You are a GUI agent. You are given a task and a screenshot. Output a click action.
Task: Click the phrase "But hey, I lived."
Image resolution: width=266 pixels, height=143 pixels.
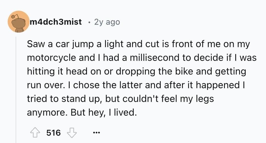click(103, 112)
